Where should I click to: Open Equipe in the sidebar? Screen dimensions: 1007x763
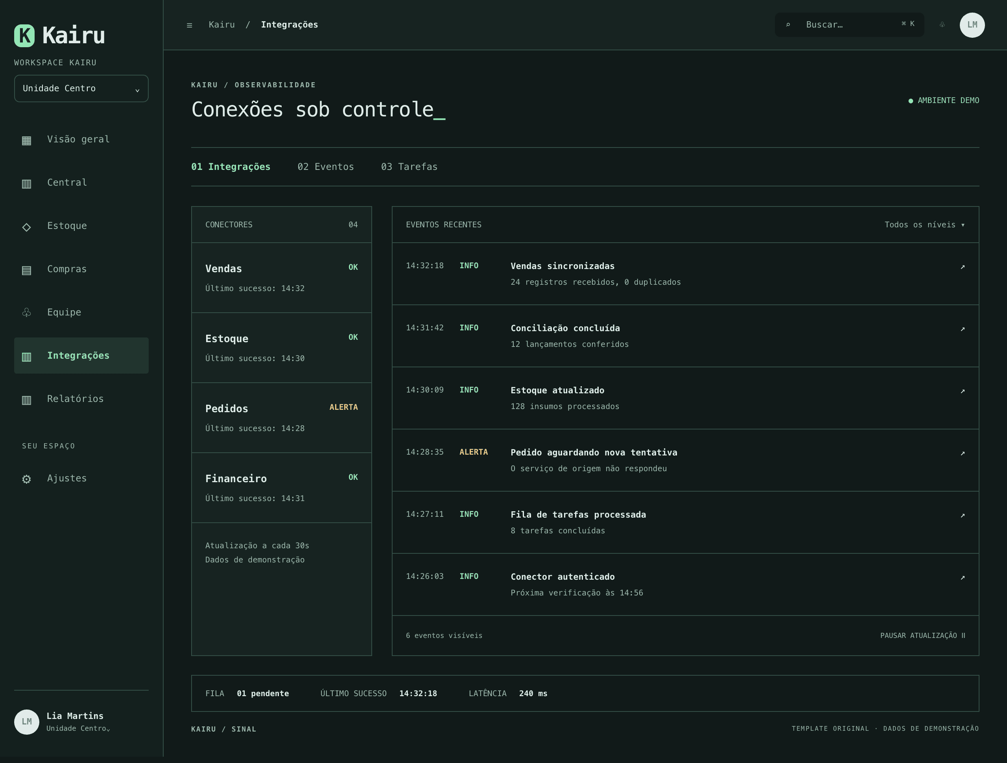(81, 312)
